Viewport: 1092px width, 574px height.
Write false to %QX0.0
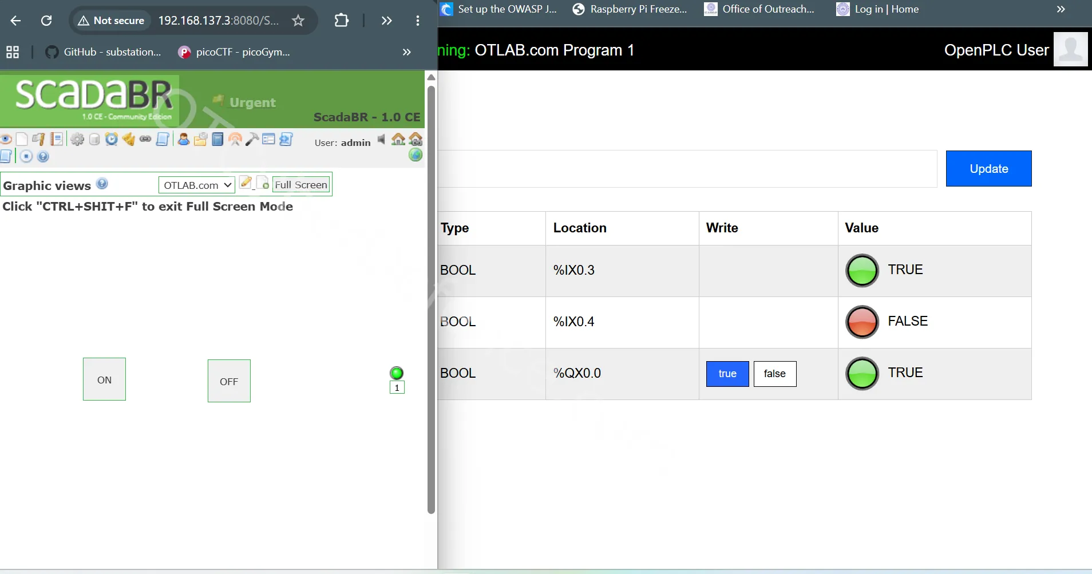[x=774, y=374]
